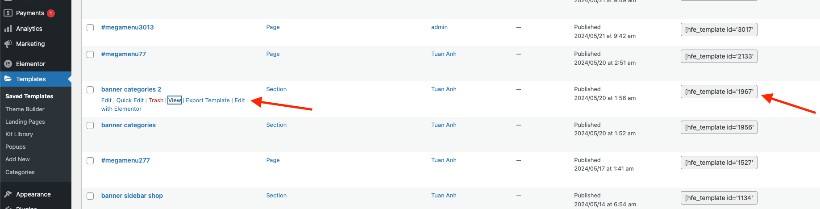Image resolution: width=820 pixels, height=209 pixels.
Task: Move banner categories 2 to Trash
Action: point(156,100)
